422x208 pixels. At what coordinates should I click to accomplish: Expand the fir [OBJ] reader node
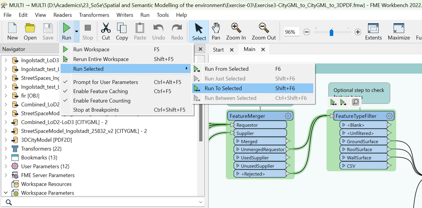(x=6, y=96)
